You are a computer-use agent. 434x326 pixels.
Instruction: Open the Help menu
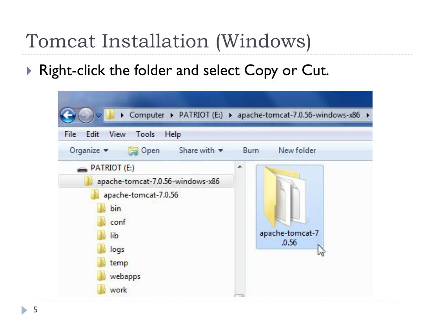[x=173, y=135]
